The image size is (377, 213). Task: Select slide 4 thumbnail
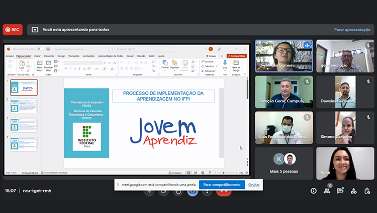(24, 144)
